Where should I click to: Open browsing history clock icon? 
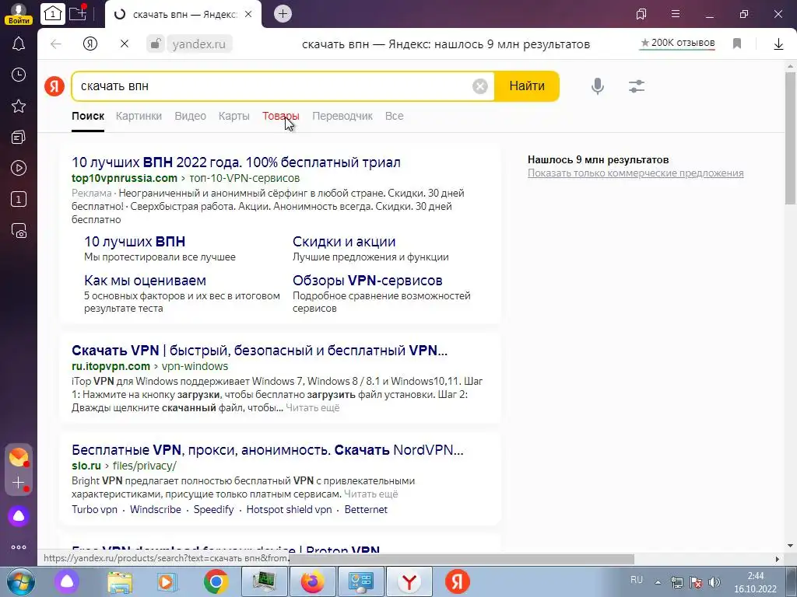[19, 75]
